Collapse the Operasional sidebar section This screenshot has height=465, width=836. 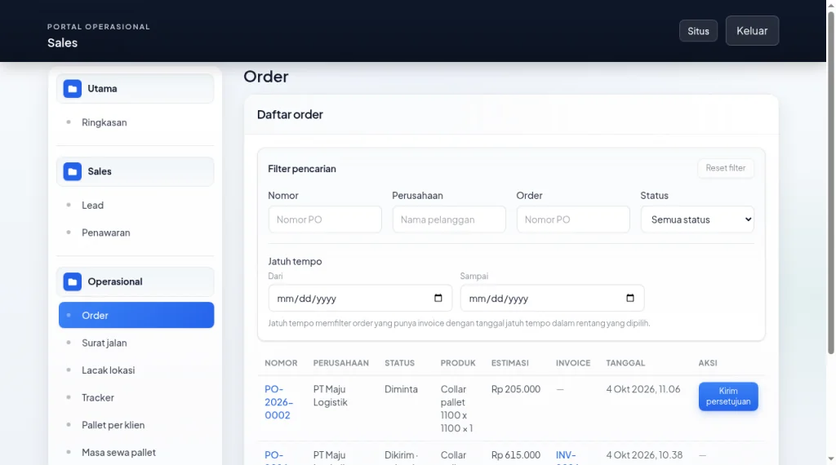coord(136,281)
